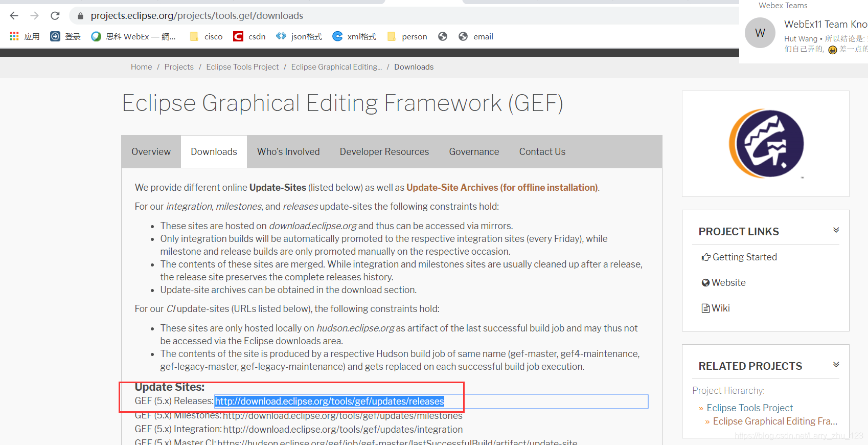Image resolution: width=868 pixels, height=445 pixels.
Task: Reload the page with the refresh icon
Action: 55,16
